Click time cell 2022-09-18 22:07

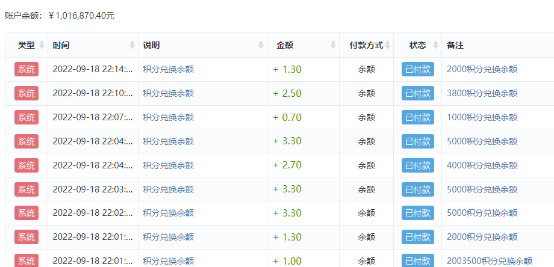(93, 117)
